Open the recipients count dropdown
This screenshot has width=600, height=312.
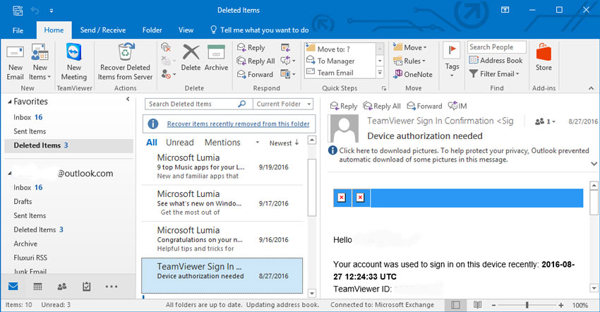(x=545, y=121)
